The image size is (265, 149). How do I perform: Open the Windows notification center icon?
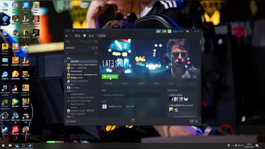[x=257, y=146]
